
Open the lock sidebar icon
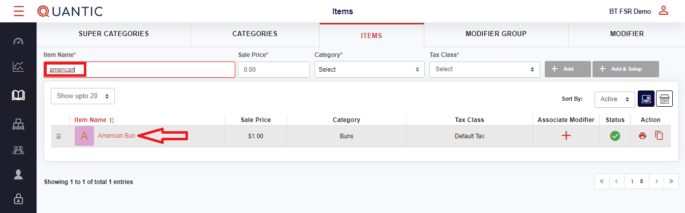tap(18, 199)
